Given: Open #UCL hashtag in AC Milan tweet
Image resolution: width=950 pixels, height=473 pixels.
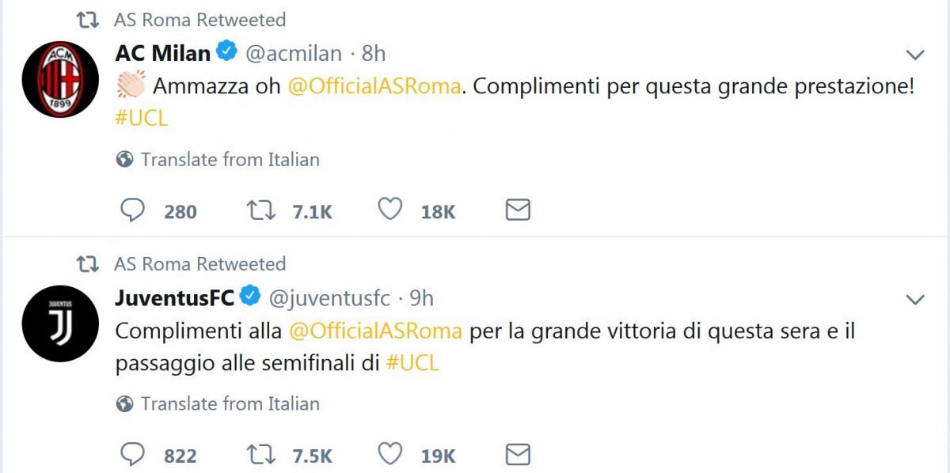Looking at the screenshot, I should 142,117.
